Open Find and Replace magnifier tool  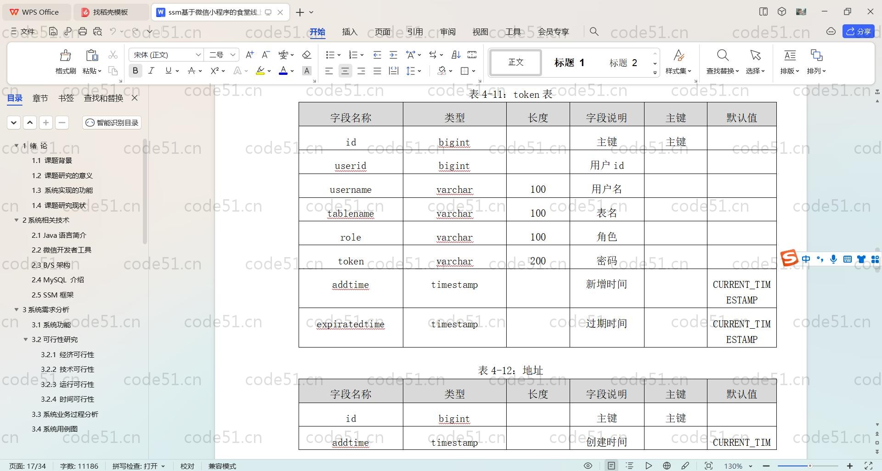click(x=722, y=62)
